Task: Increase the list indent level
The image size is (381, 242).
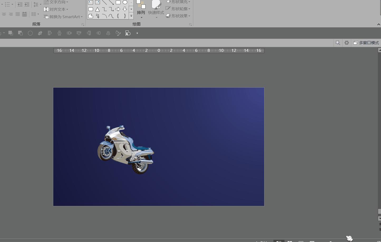Action: point(27,4)
